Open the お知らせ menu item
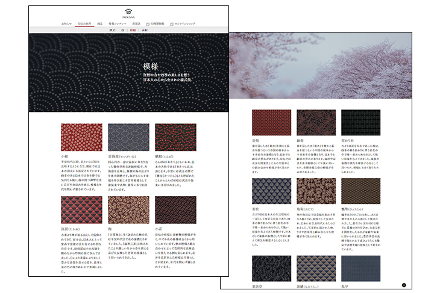 coord(66,23)
